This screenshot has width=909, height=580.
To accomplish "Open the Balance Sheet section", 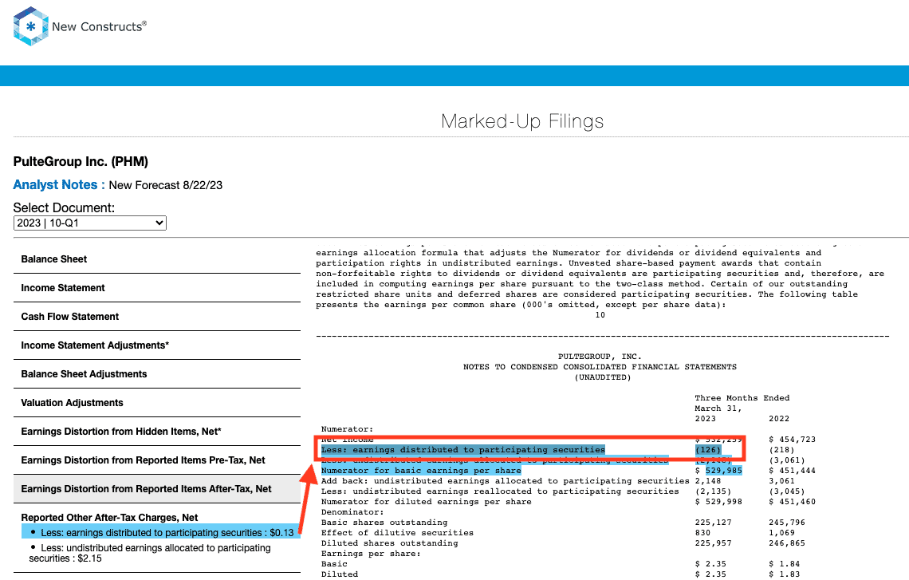I will 156,259.
